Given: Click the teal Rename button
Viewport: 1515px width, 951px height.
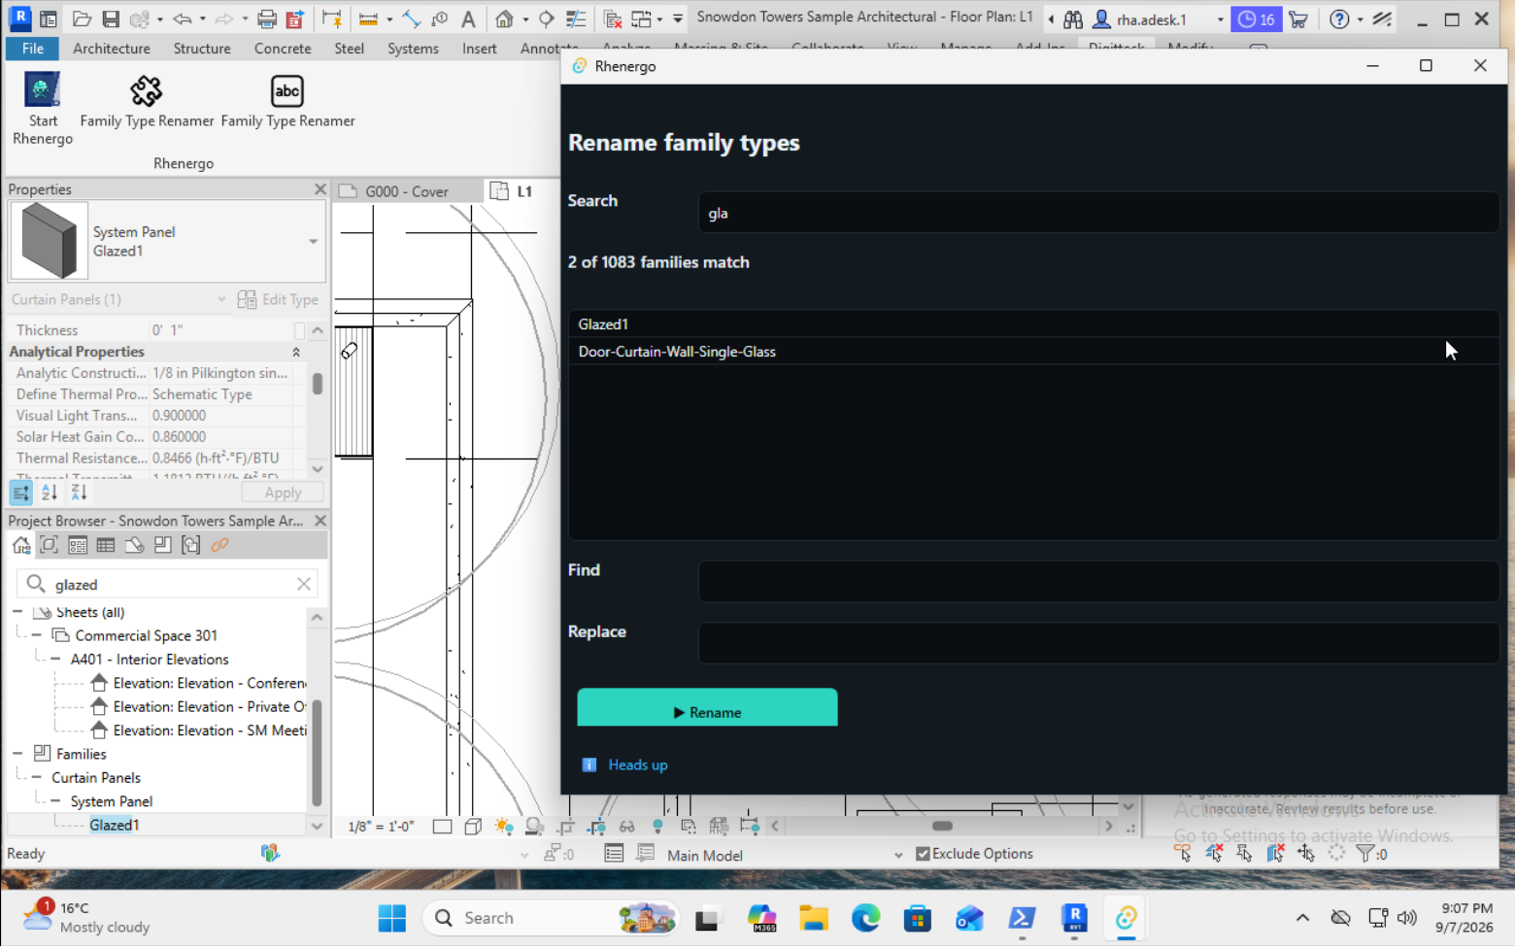Looking at the screenshot, I should [707, 709].
